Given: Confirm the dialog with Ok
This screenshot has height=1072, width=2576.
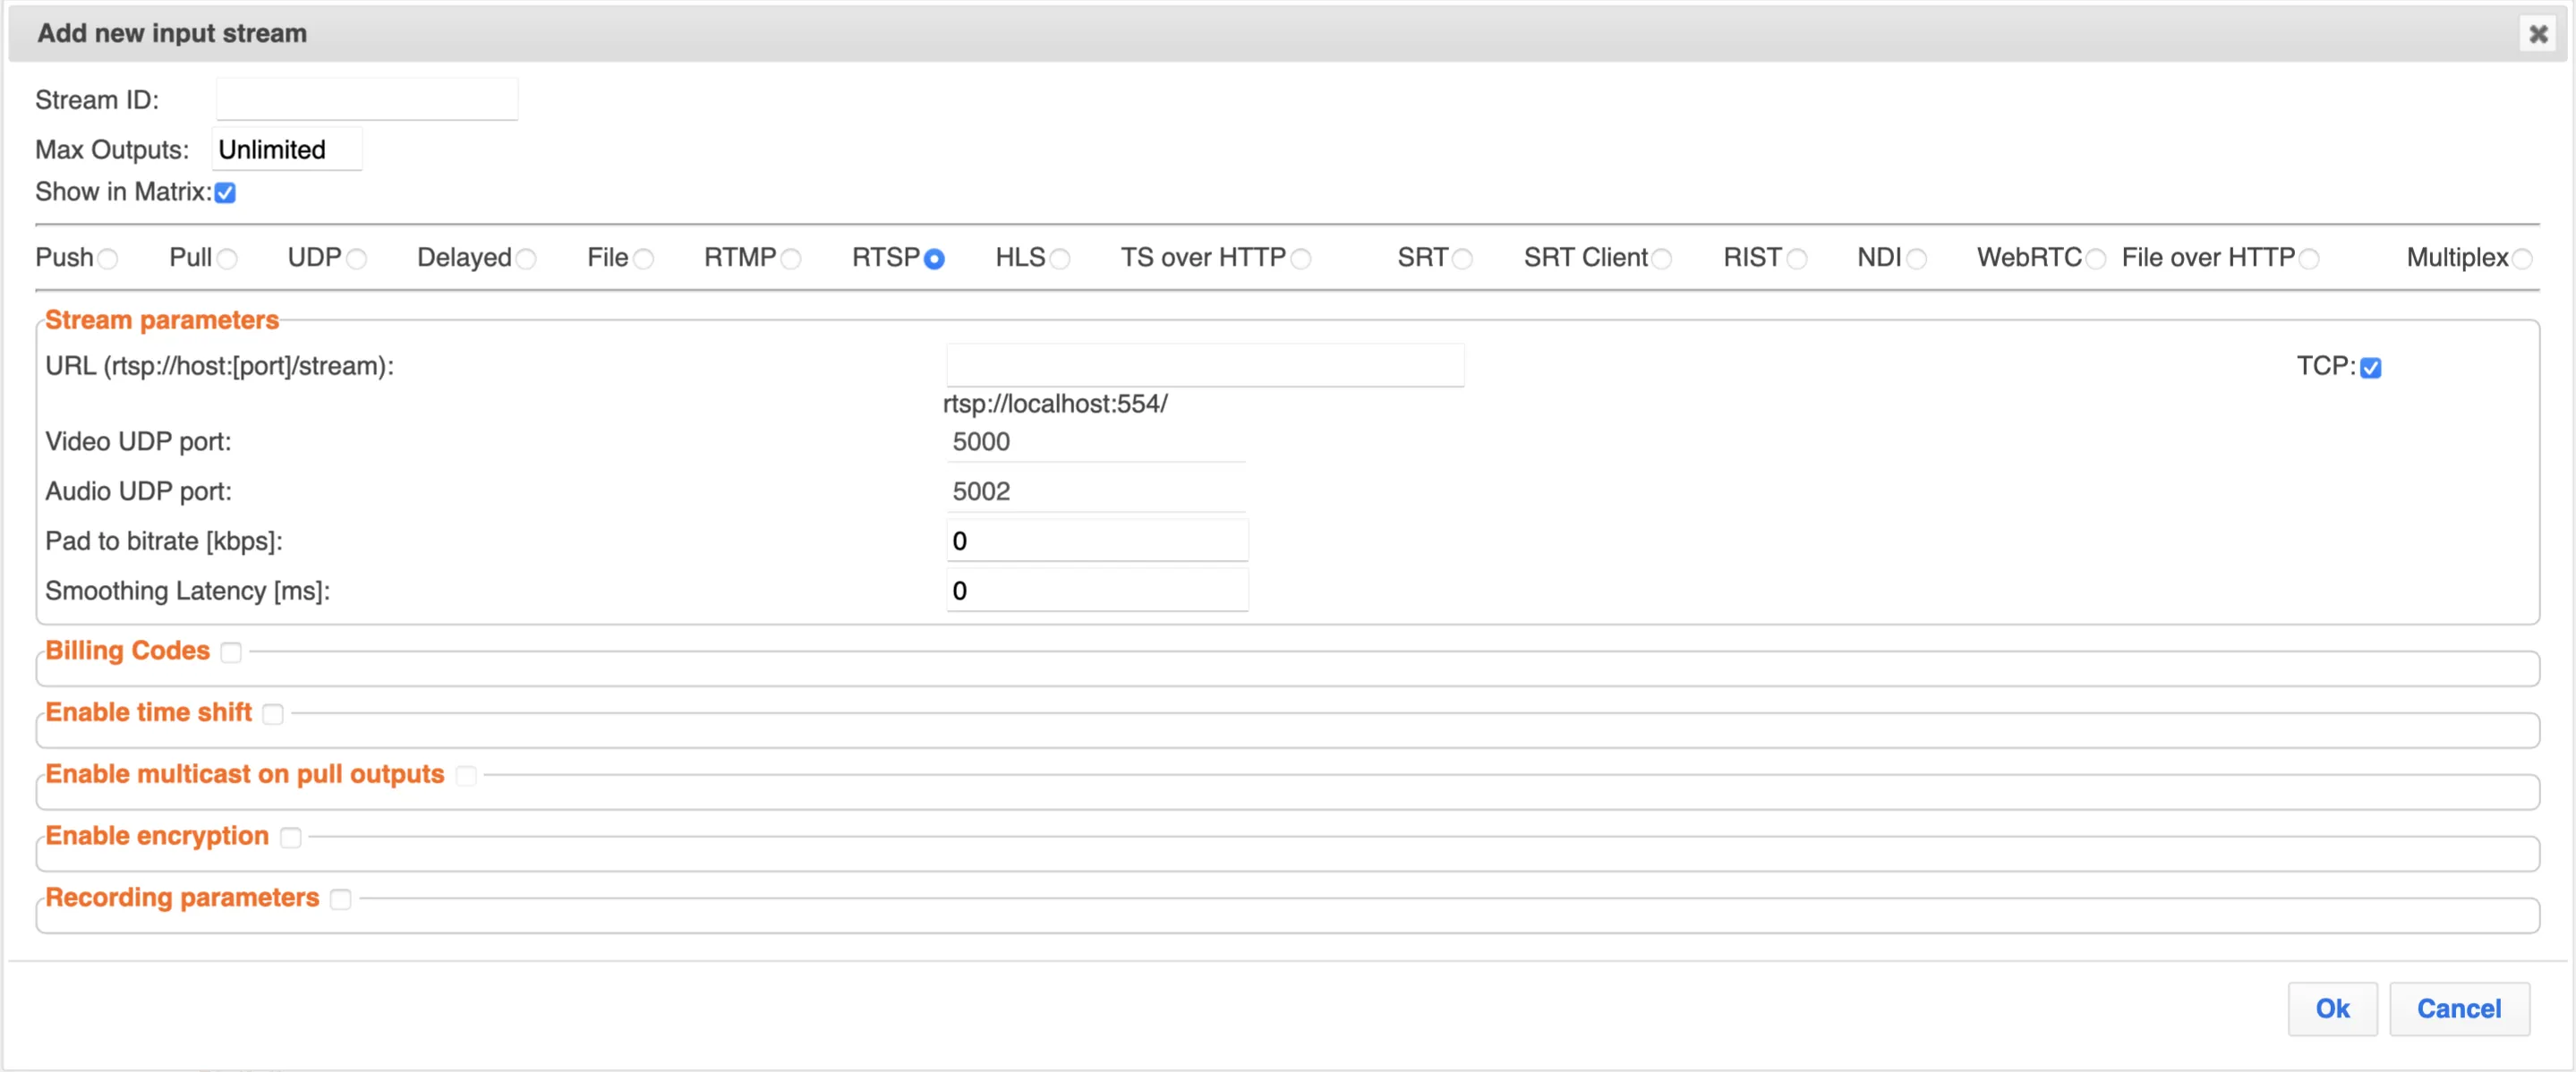Looking at the screenshot, I should click(2332, 1009).
